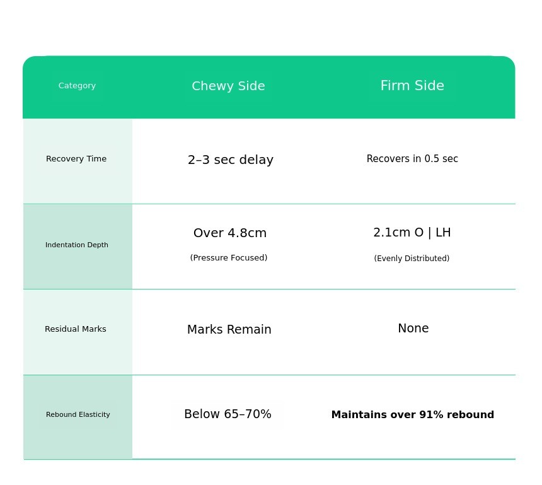Click the green table header bar
Viewport: 542px width, 485px height.
point(269,87)
